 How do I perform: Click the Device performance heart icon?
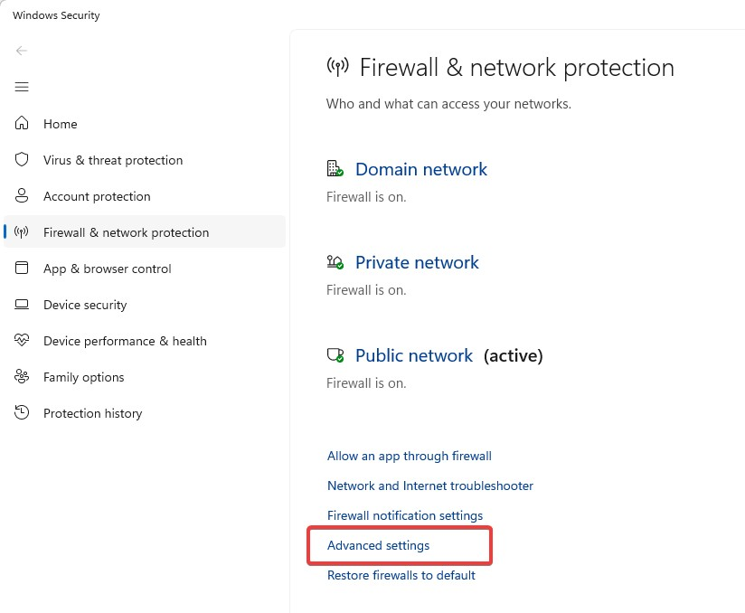[22, 340]
